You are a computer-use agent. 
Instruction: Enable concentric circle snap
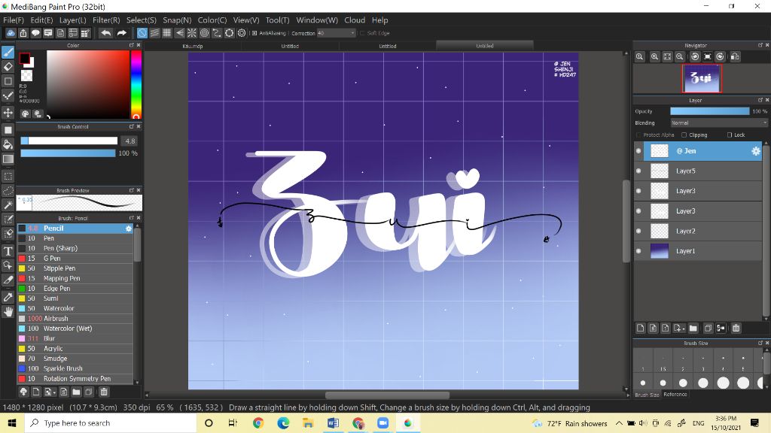204,33
